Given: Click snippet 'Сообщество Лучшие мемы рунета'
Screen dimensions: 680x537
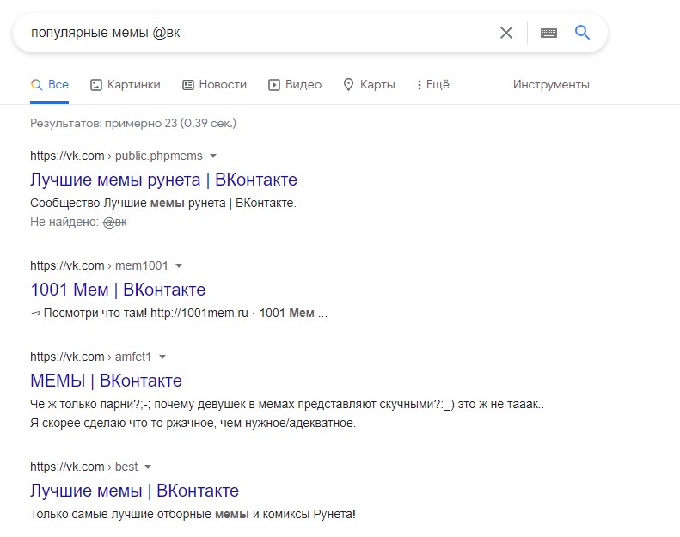Looking at the screenshot, I should point(128,203).
